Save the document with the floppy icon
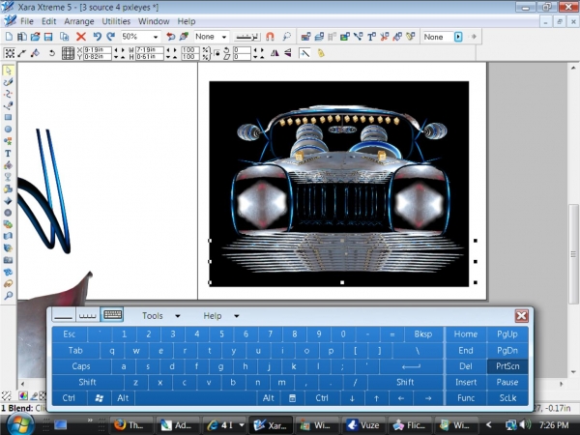The width and height of the screenshot is (580, 435). (x=48, y=37)
